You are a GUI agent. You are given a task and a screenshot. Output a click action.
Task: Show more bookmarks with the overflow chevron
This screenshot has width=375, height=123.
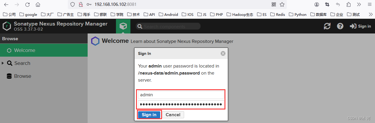pyautogui.click(x=371, y=14)
